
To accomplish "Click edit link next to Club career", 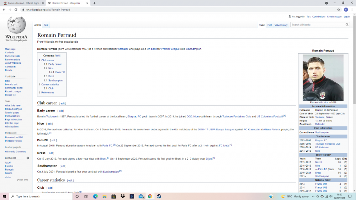I will tap(62, 103).
